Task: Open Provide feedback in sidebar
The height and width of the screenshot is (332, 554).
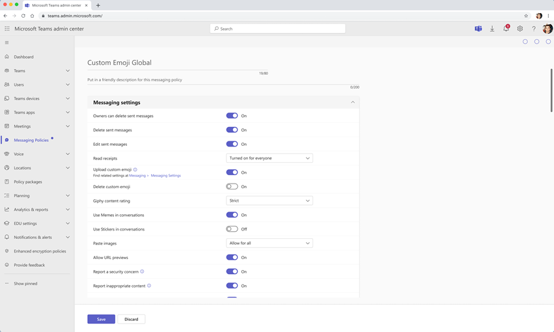Action: click(29, 265)
